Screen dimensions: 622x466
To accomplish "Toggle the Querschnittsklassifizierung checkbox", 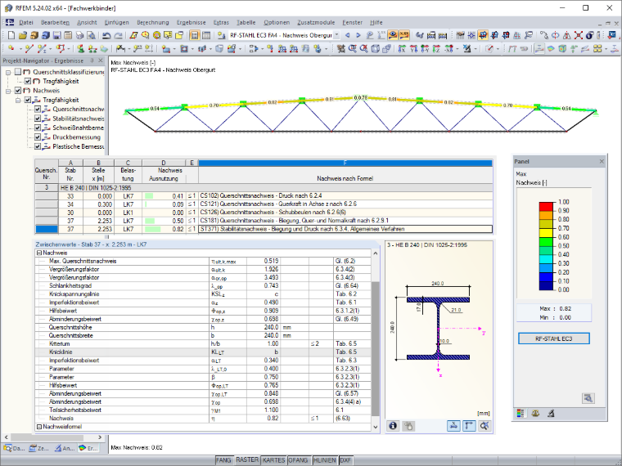I will pos(17,72).
